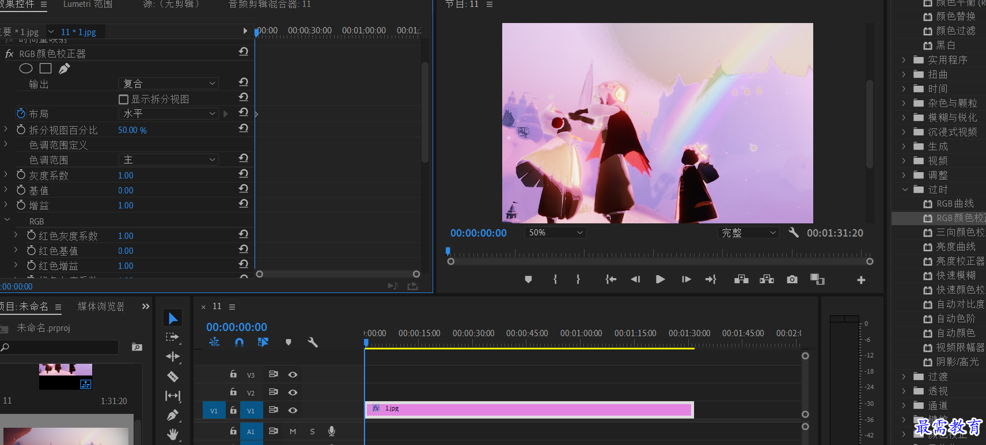Switch to 媒体浏览器 tab

tap(101, 307)
